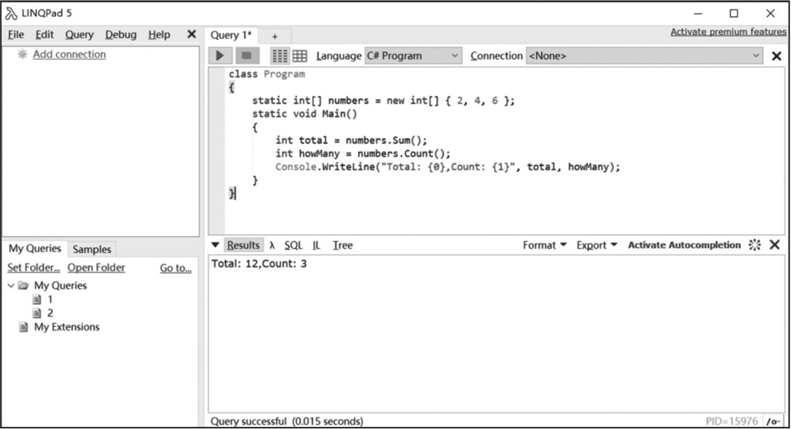Close the results panel

(x=775, y=245)
